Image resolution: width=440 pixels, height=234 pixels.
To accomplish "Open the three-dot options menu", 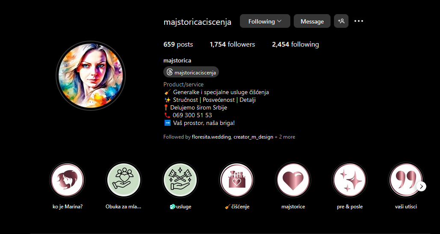I will click(359, 21).
